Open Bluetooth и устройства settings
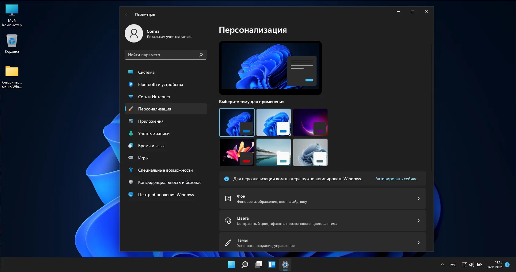 pyautogui.click(x=160, y=84)
